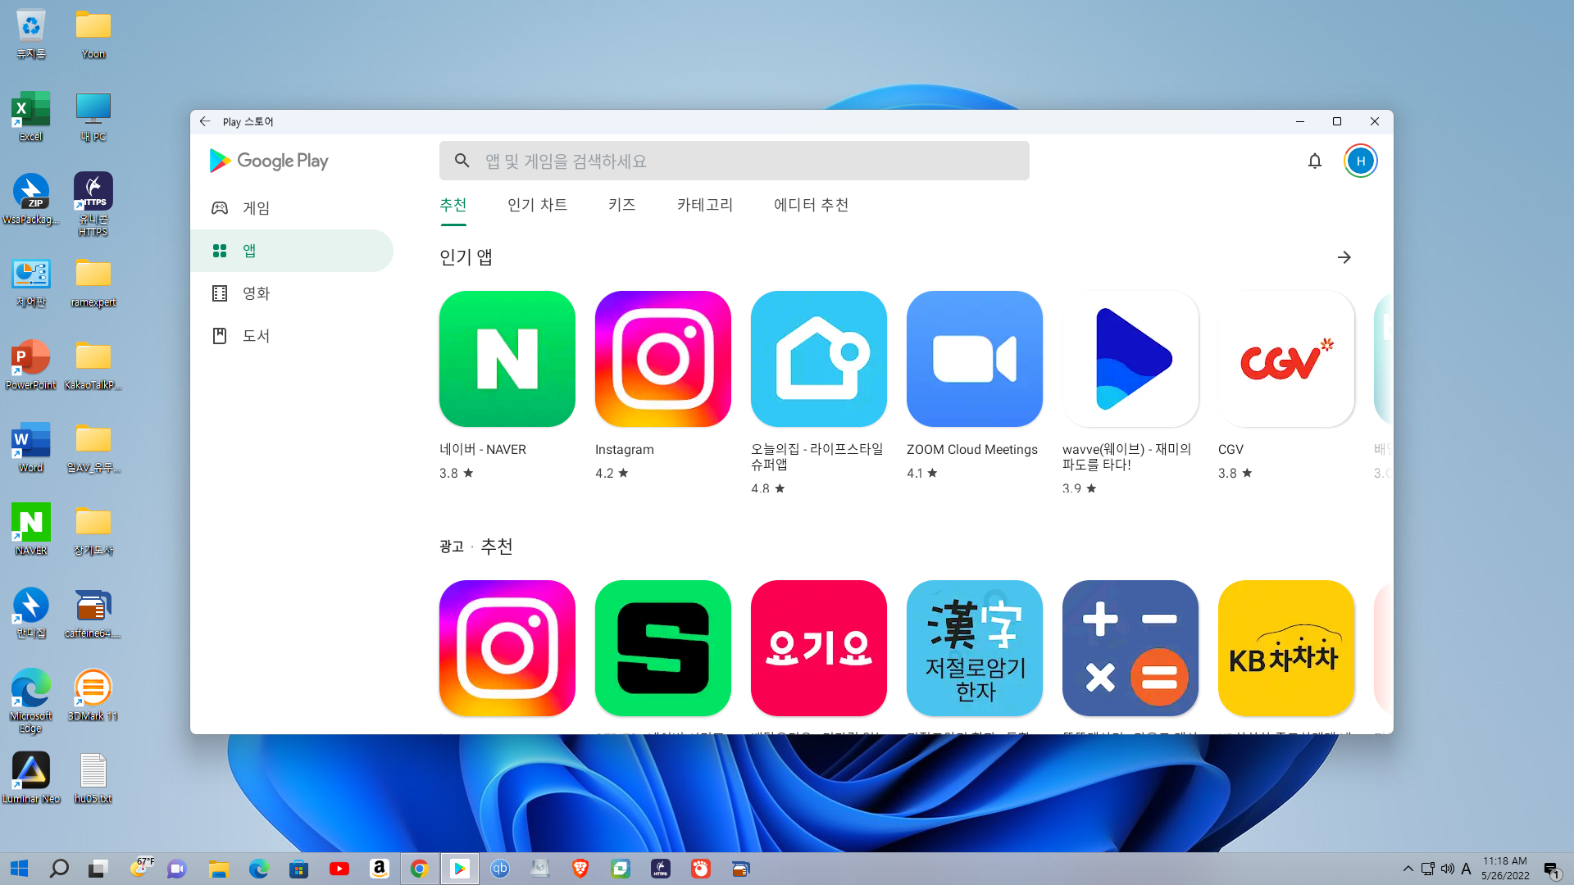Open Amazon from the taskbar

[380, 869]
